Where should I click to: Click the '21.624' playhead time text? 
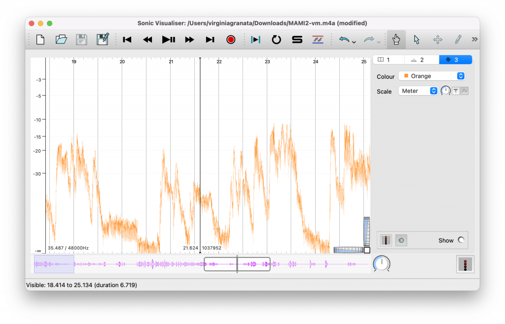[x=190, y=248]
